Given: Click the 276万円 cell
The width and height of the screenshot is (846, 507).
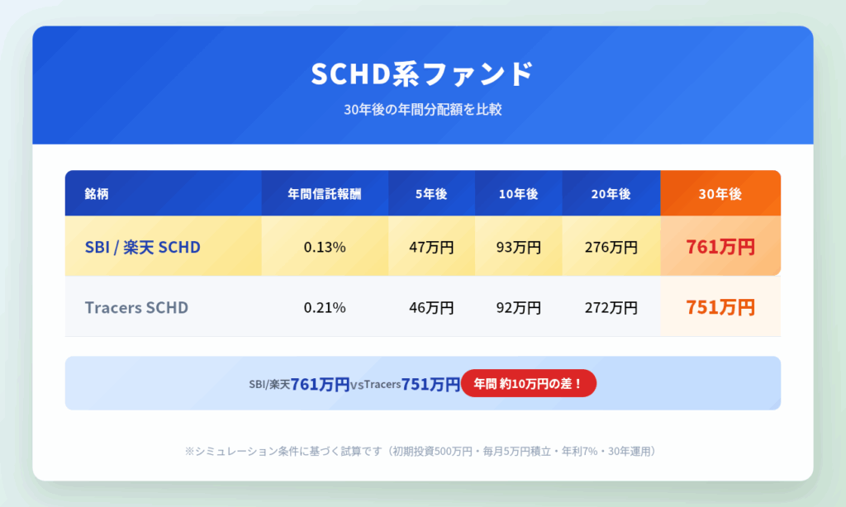Looking at the screenshot, I should tap(611, 246).
